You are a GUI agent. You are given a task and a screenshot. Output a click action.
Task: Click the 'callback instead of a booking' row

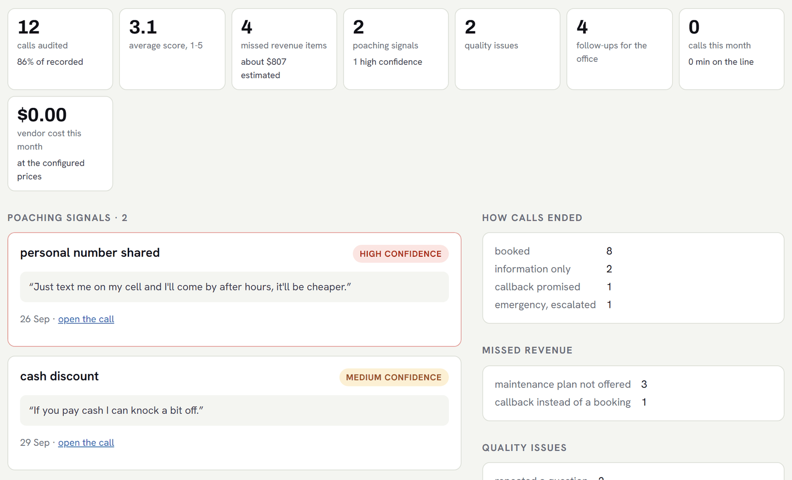coord(571,402)
